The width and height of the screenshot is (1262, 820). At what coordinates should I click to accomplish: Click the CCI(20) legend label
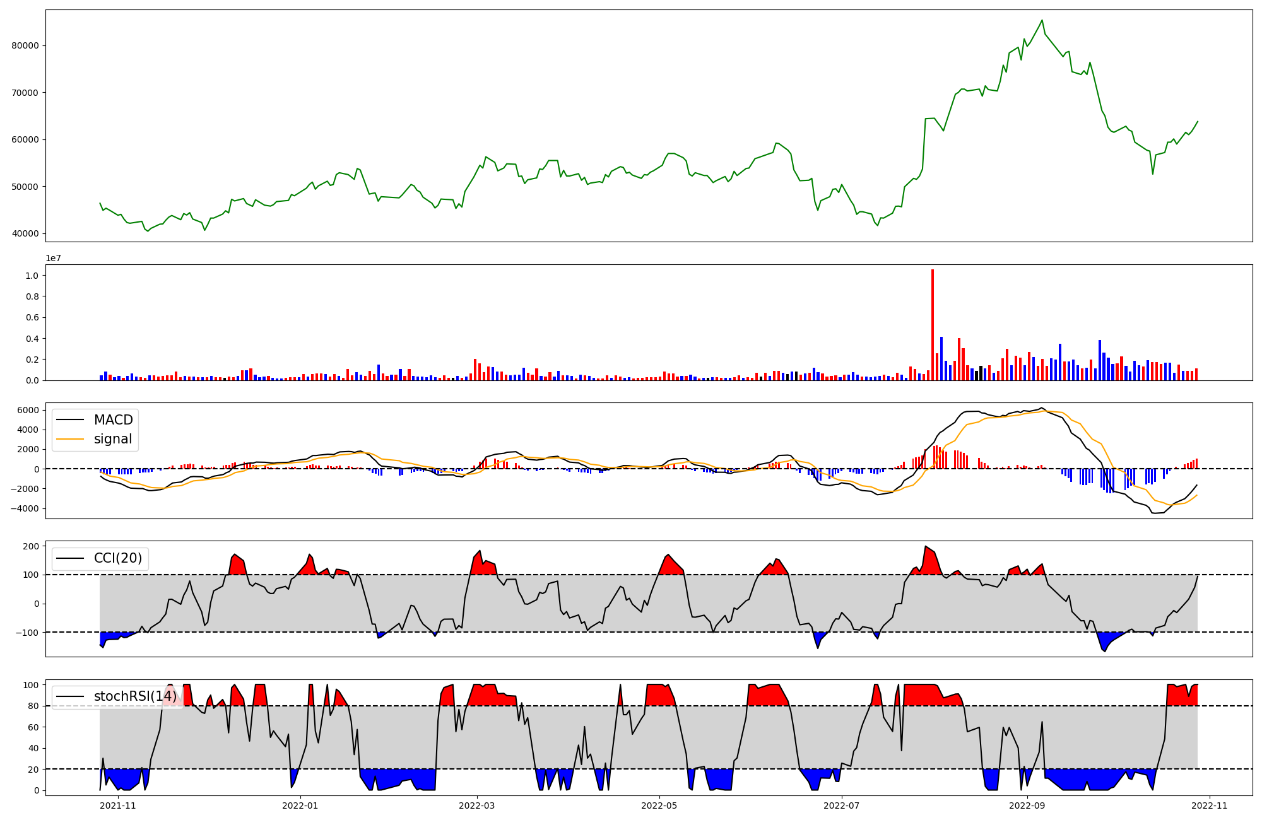pos(118,558)
